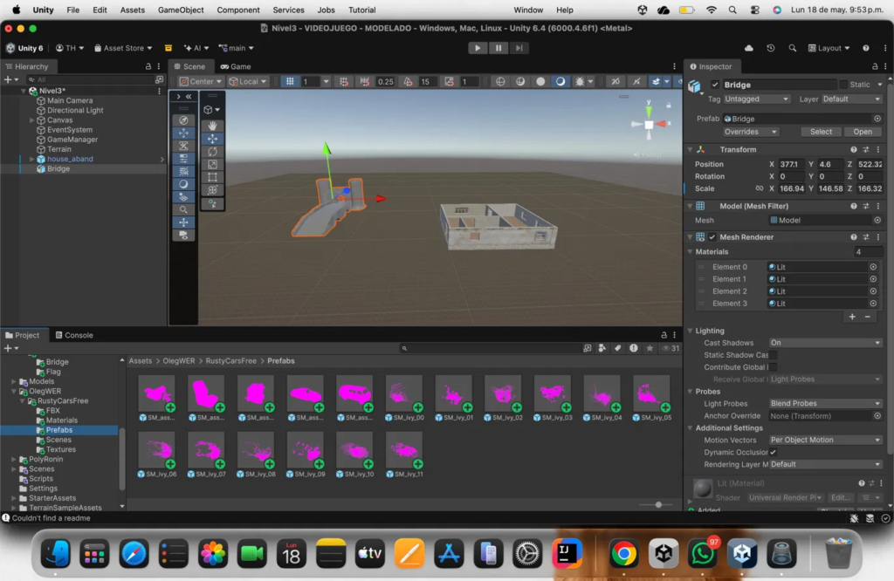
Task: Activate the Move tool in Scene tools
Action: pyautogui.click(x=213, y=139)
